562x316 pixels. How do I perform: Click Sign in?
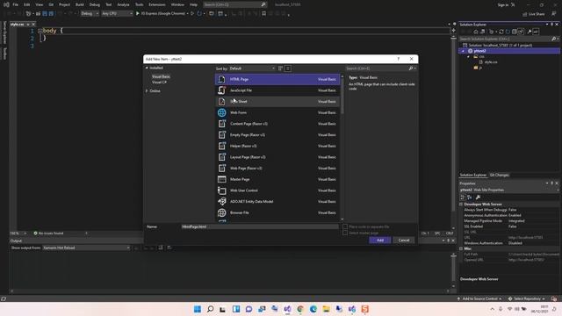(503, 4)
